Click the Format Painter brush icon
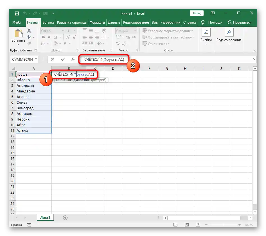The image size is (266, 236). point(29,43)
